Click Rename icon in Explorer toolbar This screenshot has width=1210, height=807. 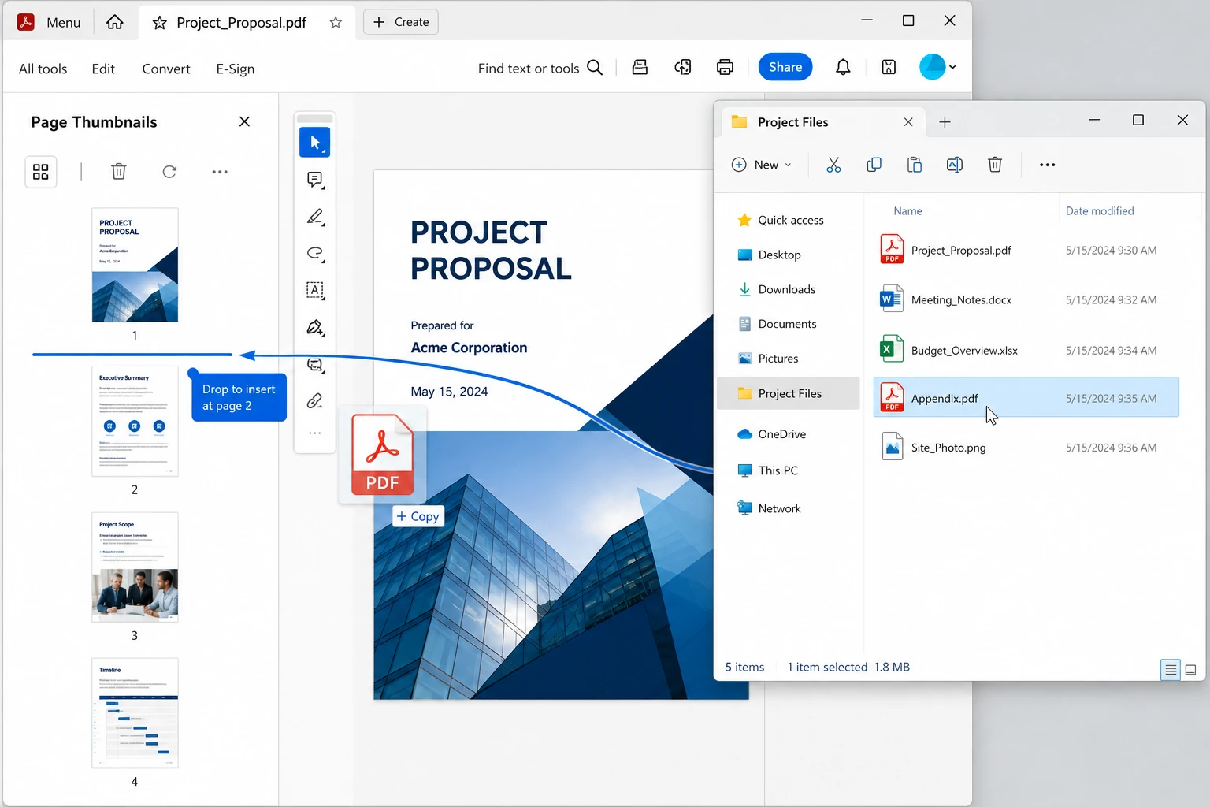click(x=955, y=165)
